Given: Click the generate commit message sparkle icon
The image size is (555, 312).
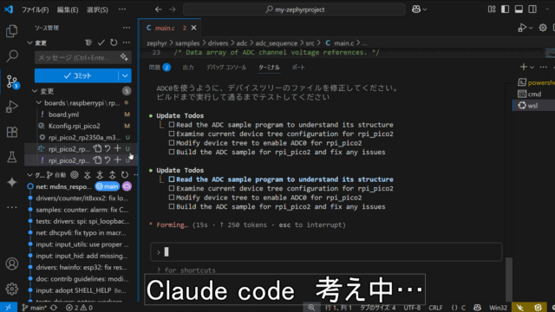Looking at the screenshot, I should [124, 57].
